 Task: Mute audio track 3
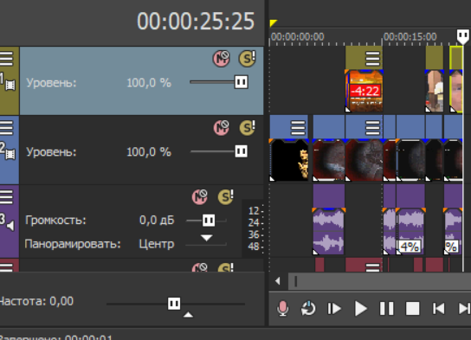point(200,197)
